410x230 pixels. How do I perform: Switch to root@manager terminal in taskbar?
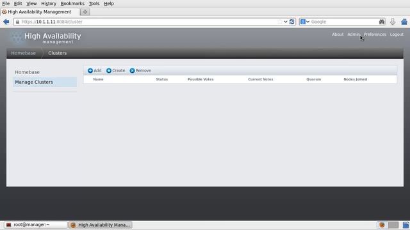(x=36, y=225)
